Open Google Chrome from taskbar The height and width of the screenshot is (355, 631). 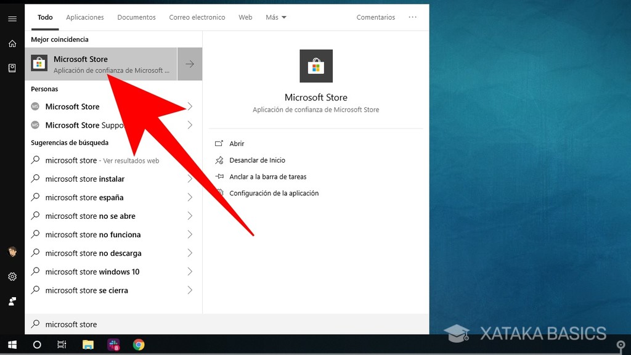coord(139,345)
